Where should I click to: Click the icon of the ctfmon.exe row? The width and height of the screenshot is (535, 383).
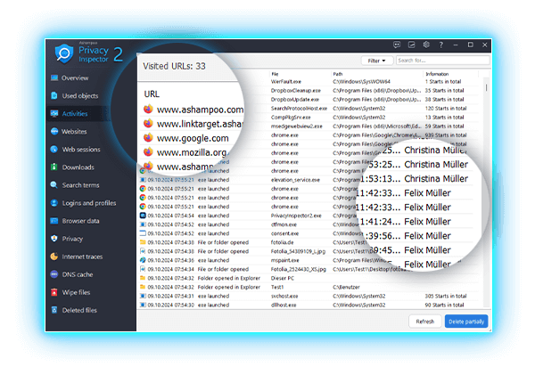point(143,224)
